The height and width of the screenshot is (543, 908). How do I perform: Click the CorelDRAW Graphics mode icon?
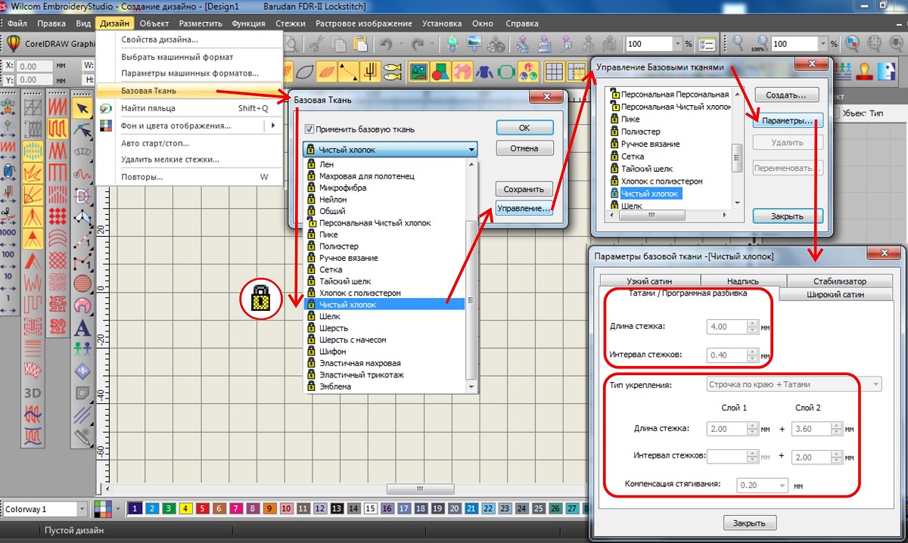click(x=14, y=44)
